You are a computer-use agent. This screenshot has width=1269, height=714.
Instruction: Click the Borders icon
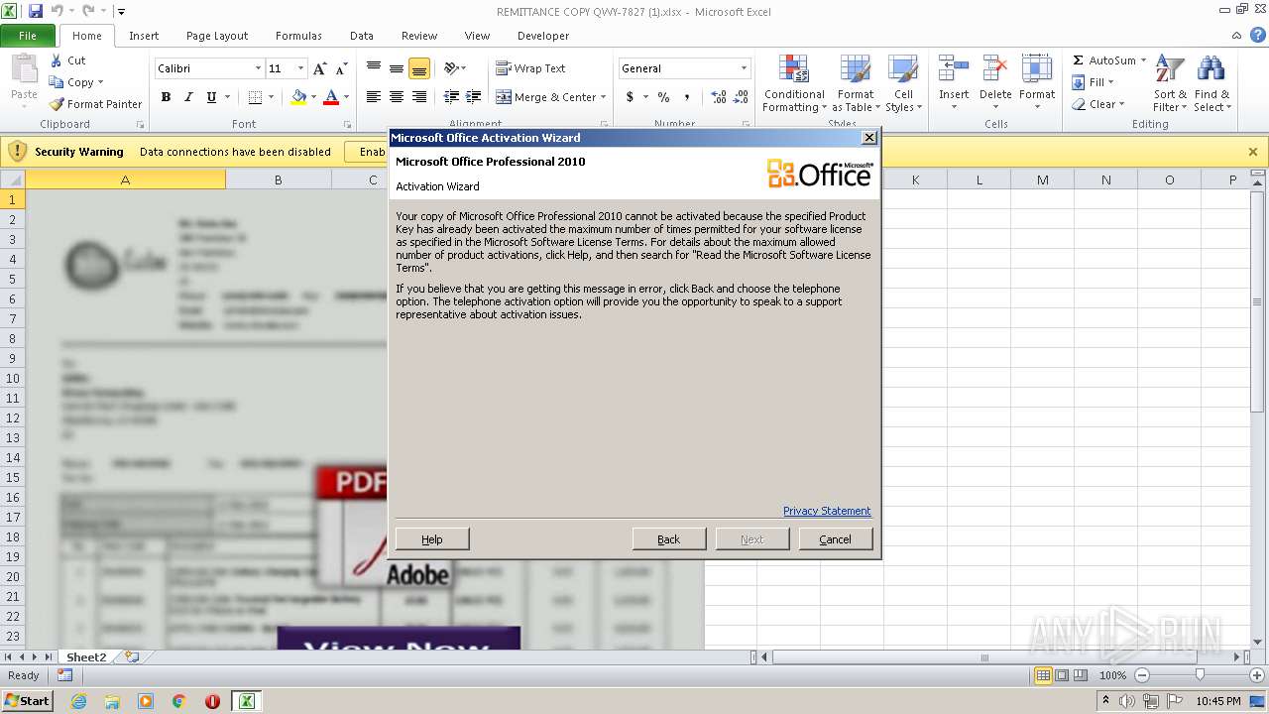255,97
